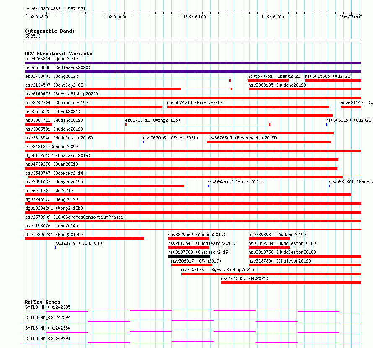Open esv2134507 (Bentley2008) entry
Image resolution: width=373 pixels, height=348 pixels.
(x=55, y=85)
